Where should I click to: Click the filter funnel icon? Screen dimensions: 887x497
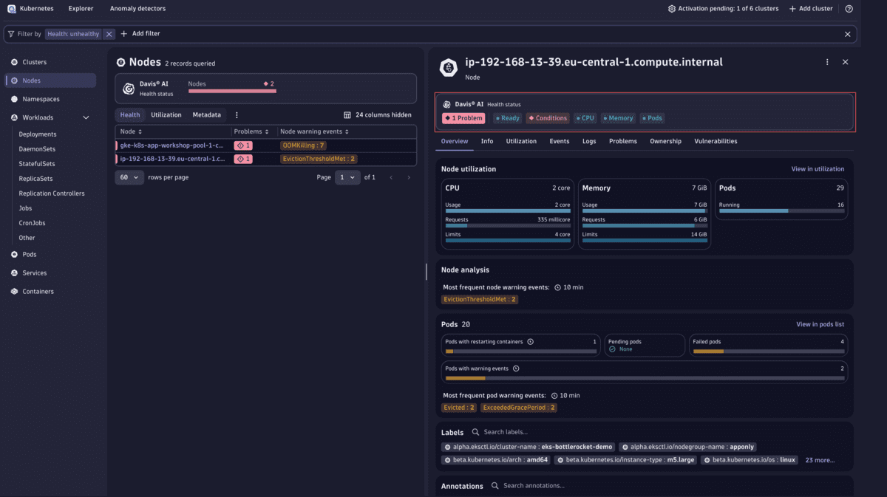click(11, 34)
